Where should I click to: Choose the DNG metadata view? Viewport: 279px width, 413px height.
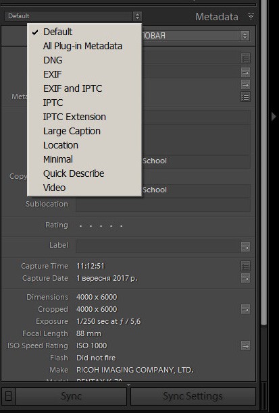click(x=53, y=60)
